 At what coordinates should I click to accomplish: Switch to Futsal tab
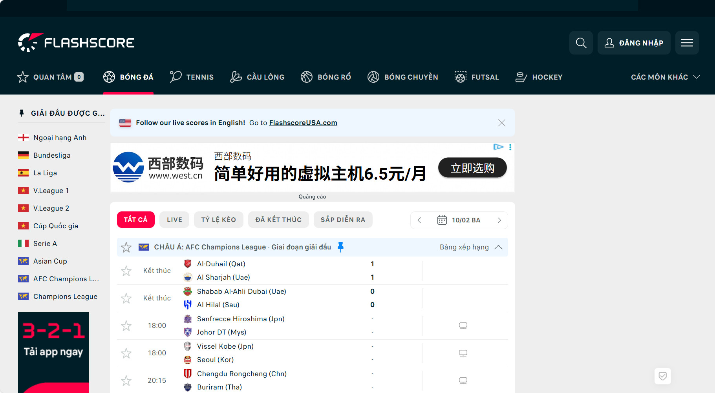(477, 77)
